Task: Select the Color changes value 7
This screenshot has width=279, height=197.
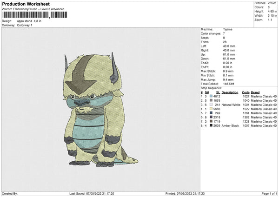Action: click(224, 33)
